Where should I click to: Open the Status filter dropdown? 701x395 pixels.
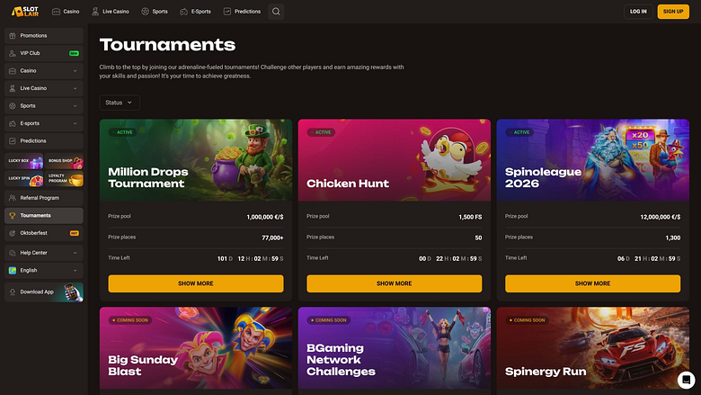120,103
